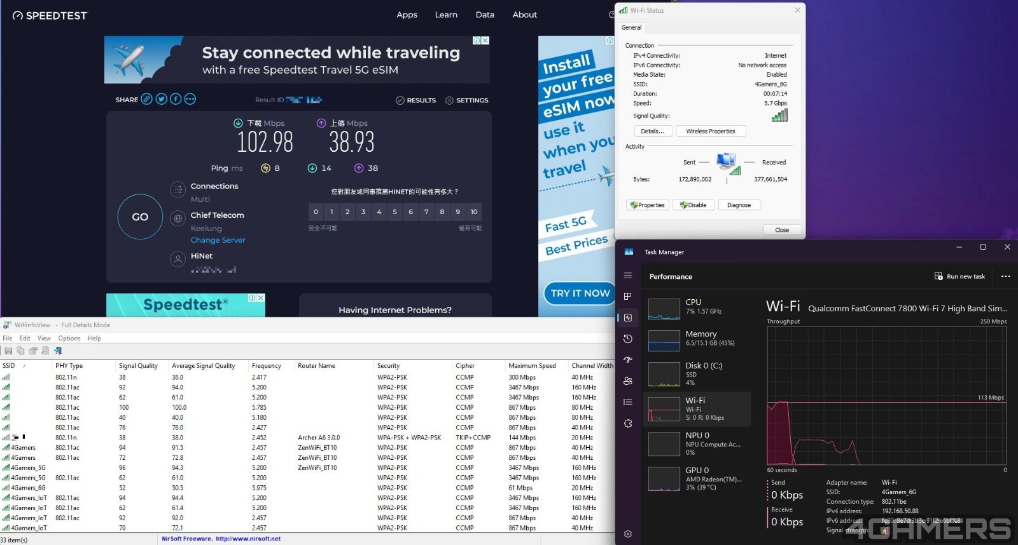Click Diagnose button in Wi-Fi Status
This screenshot has height=545, width=1018.
coord(739,205)
